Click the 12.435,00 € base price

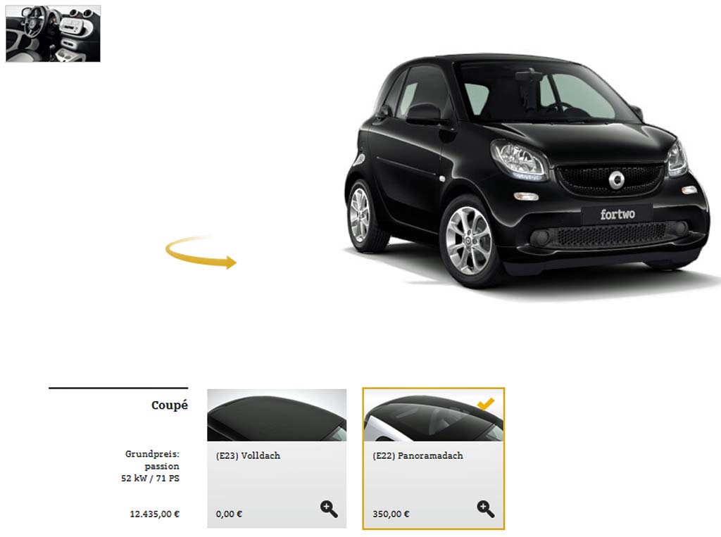click(x=154, y=514)
